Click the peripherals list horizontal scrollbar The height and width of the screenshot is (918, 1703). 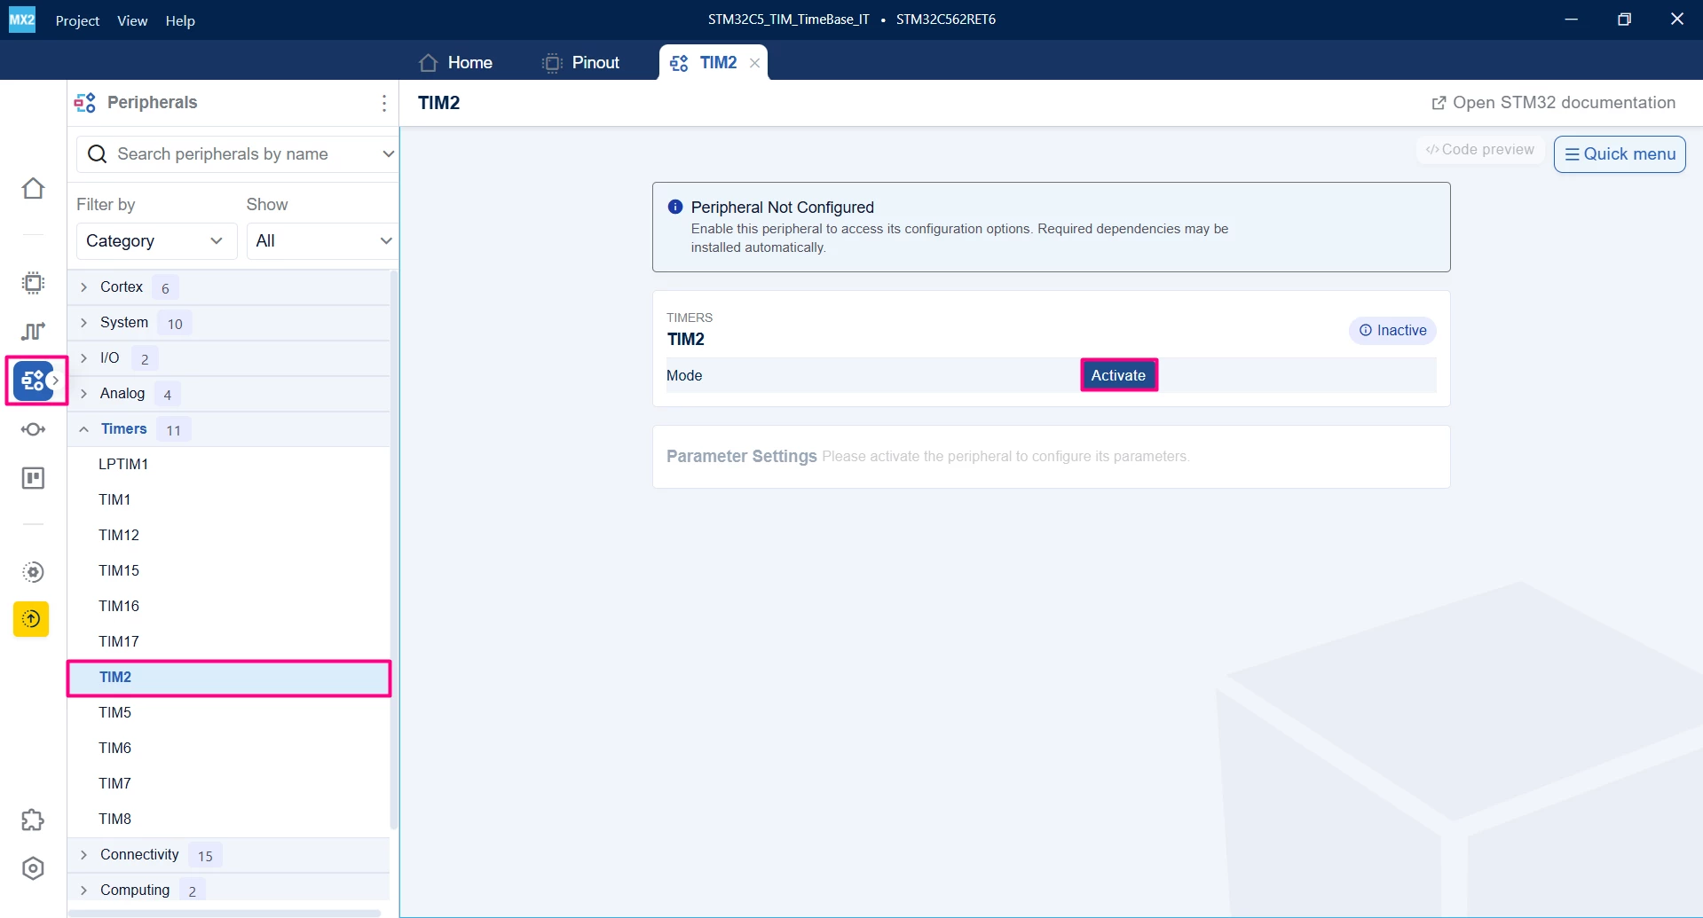point(225,913)
